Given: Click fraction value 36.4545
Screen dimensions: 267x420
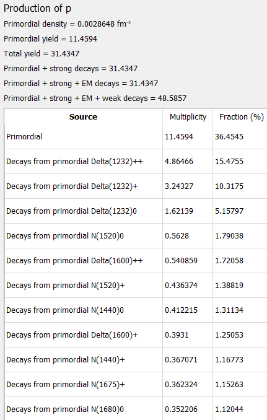Looking at the screenshot, I should tap(229, 137).
